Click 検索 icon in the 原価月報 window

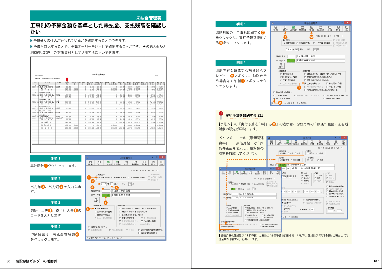pos(272,143)
